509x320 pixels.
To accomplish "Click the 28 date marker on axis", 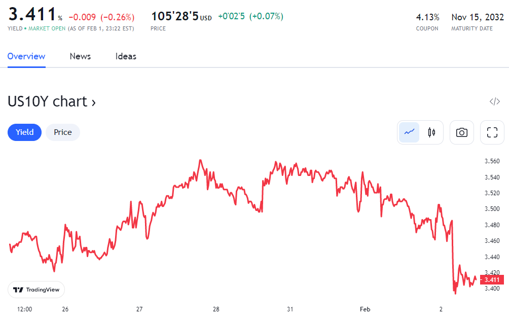I will pyautogui.click(x=216, y=309).
